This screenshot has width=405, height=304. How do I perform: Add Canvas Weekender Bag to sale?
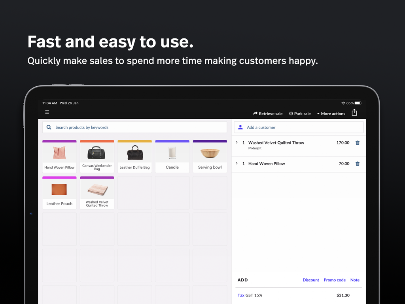pyautogui.click(x=97, y=156)
